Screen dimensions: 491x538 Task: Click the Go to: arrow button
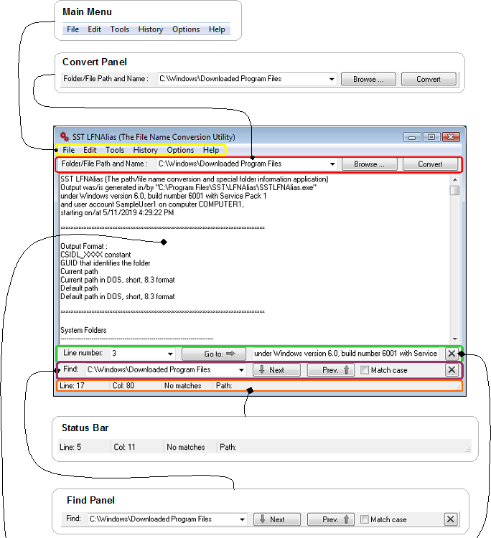[x=214, y=354]
